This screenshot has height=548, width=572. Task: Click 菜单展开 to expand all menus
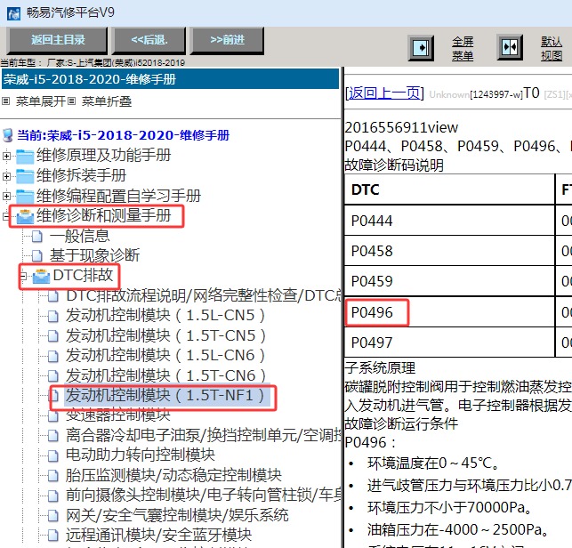tap(40, 101)
